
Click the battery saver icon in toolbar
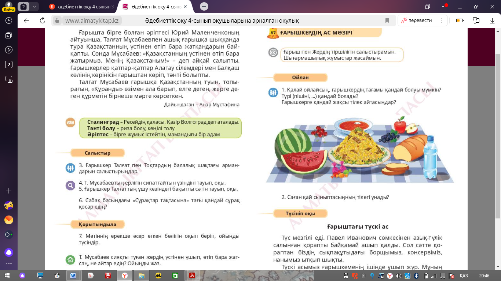[459, 20]
